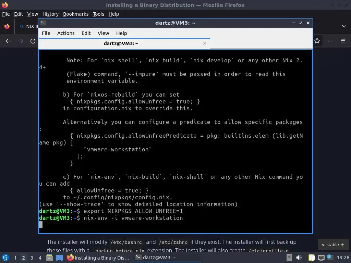
Task: Click '/etc/zshrc' text on the web page
Action: 173,242
